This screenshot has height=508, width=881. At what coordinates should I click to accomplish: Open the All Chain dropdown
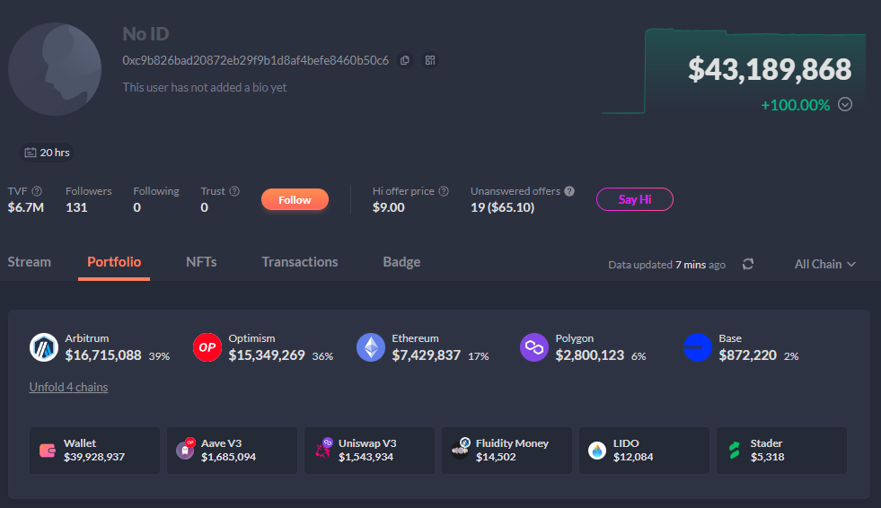pos(824,264)
